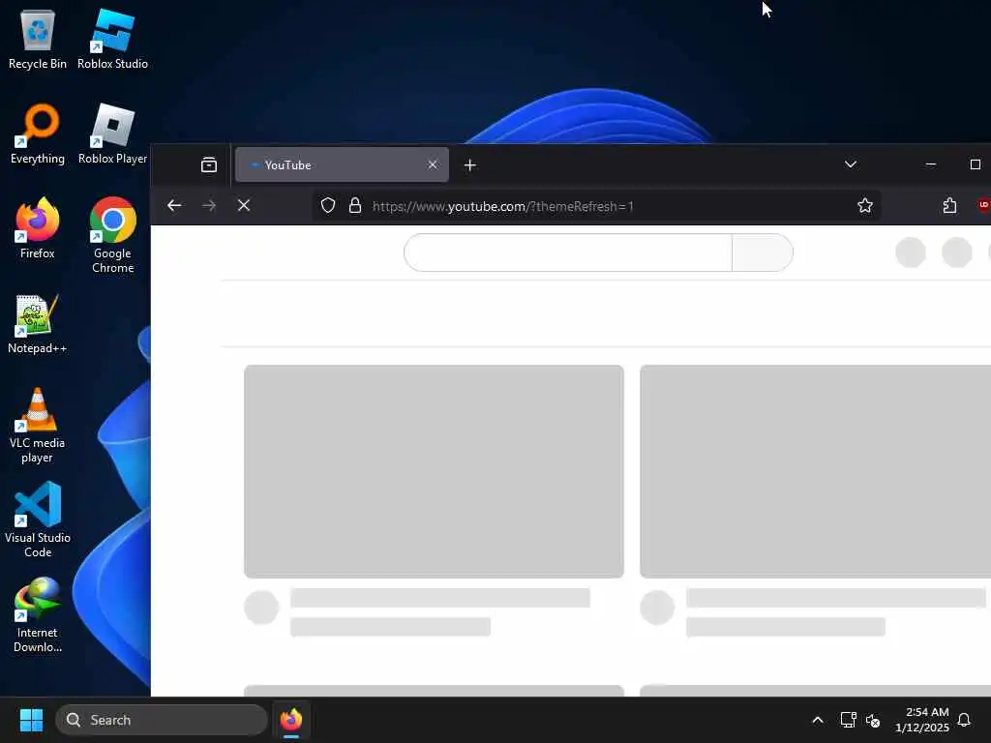Close the YouTube tab
This screenshot has height=743, width=991.
pos(433,164)
